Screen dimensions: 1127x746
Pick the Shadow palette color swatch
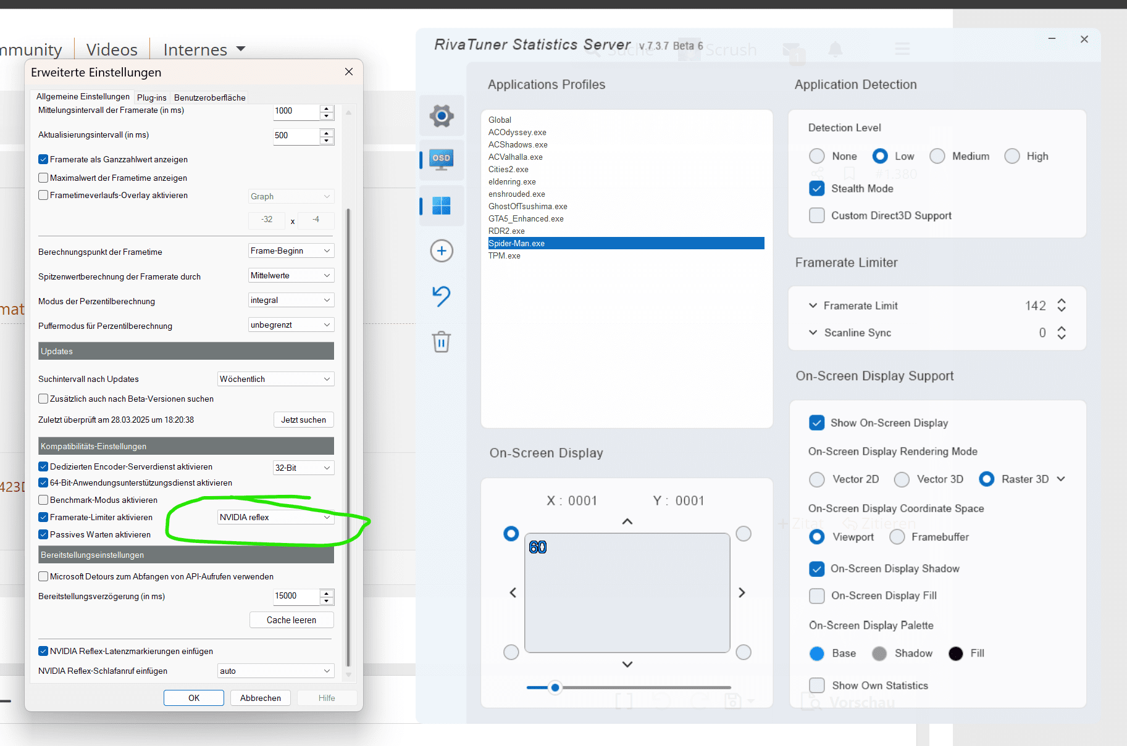coord(879,653)
